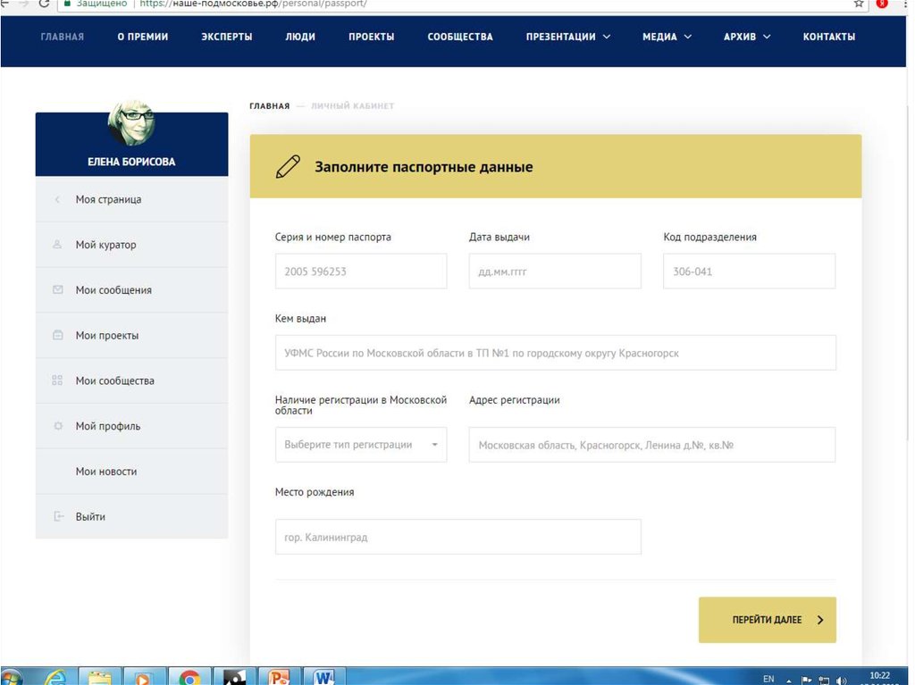
Task: Click the logout icon beside Выйти
Action: pyautogui.click(x=57, y=517)
